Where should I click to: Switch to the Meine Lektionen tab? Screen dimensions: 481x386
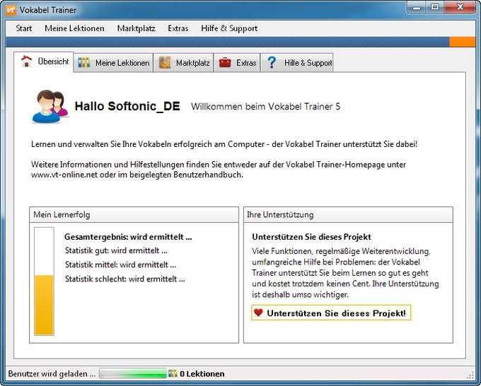(113, 62)
